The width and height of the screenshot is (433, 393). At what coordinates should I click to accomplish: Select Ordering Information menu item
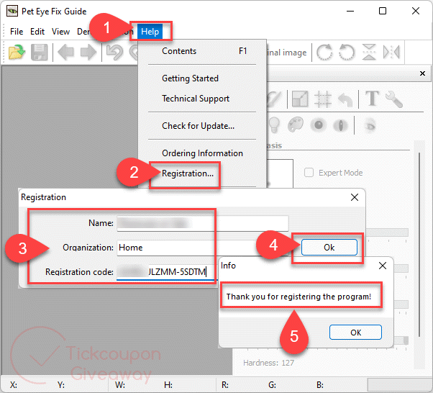202,153
